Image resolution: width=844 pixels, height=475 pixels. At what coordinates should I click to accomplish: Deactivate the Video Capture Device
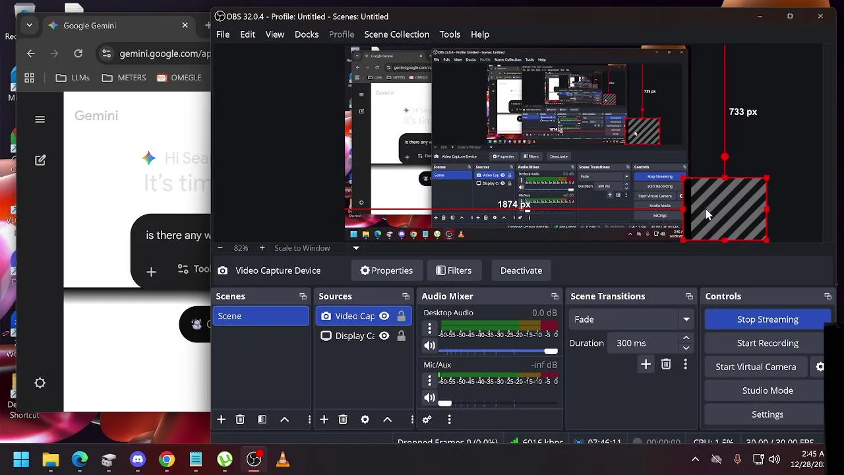coord(521,270)
